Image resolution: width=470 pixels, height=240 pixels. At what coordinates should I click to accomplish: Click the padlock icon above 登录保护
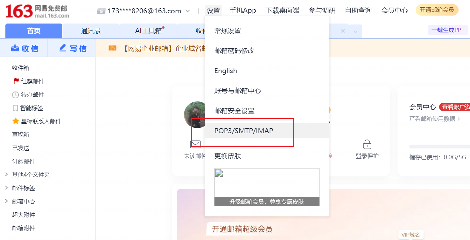(367, 144)
